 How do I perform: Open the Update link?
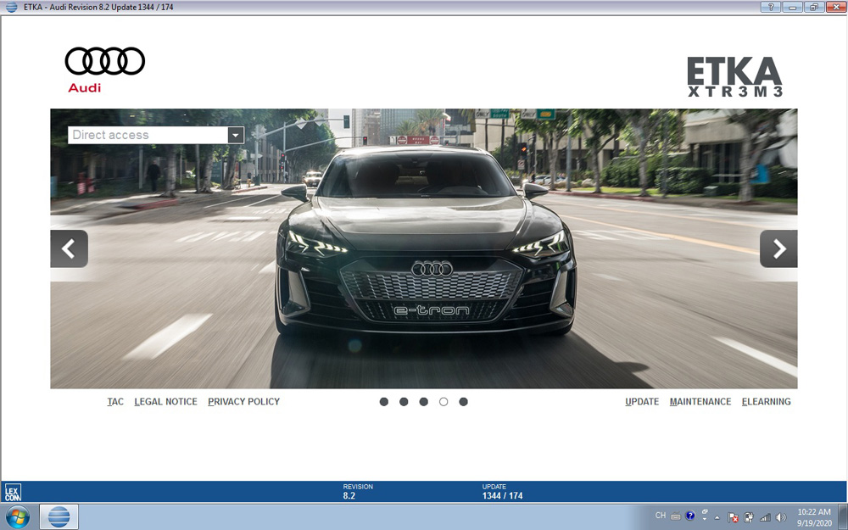[642, 402]
